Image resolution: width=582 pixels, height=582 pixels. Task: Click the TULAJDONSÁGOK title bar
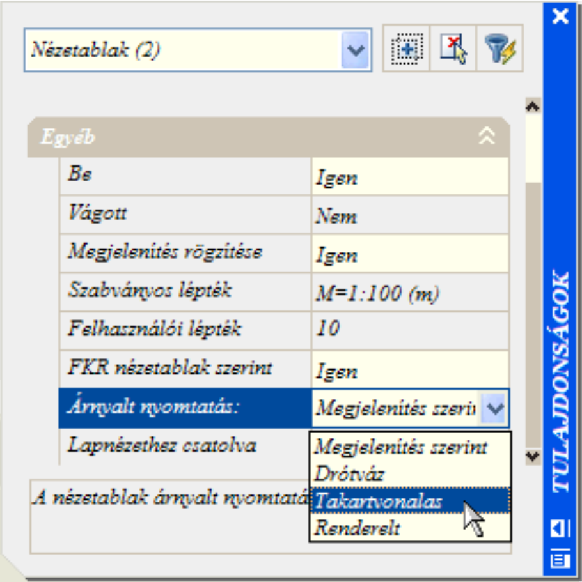point(560,382)
